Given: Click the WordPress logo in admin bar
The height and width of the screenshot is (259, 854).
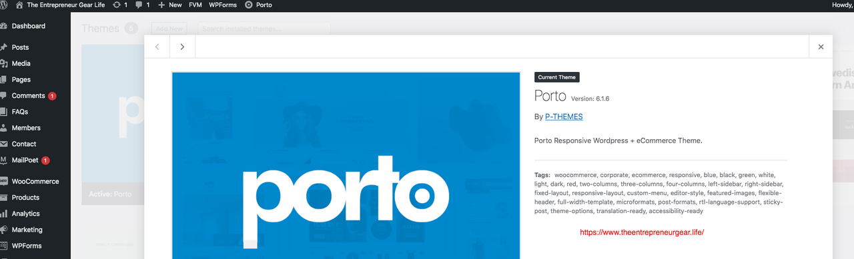Looking at the screenshot, I should pos(3,5).
